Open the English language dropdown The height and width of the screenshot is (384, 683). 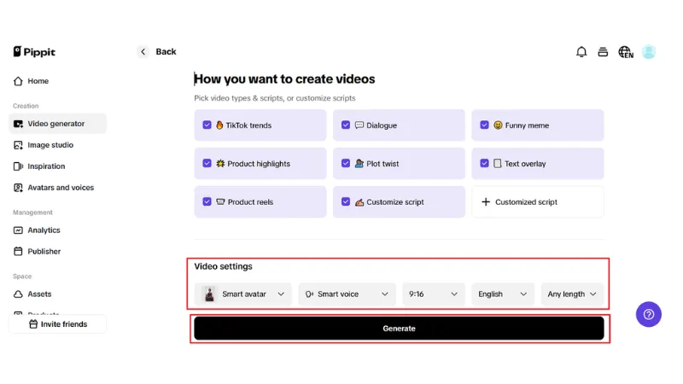click(503, 294)
